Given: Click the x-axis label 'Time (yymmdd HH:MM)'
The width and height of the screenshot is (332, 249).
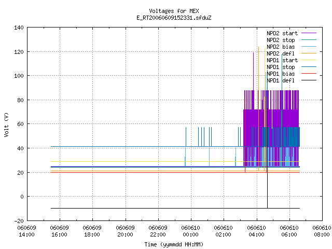Looking at the screenshot, I should [x=174, y=244].
